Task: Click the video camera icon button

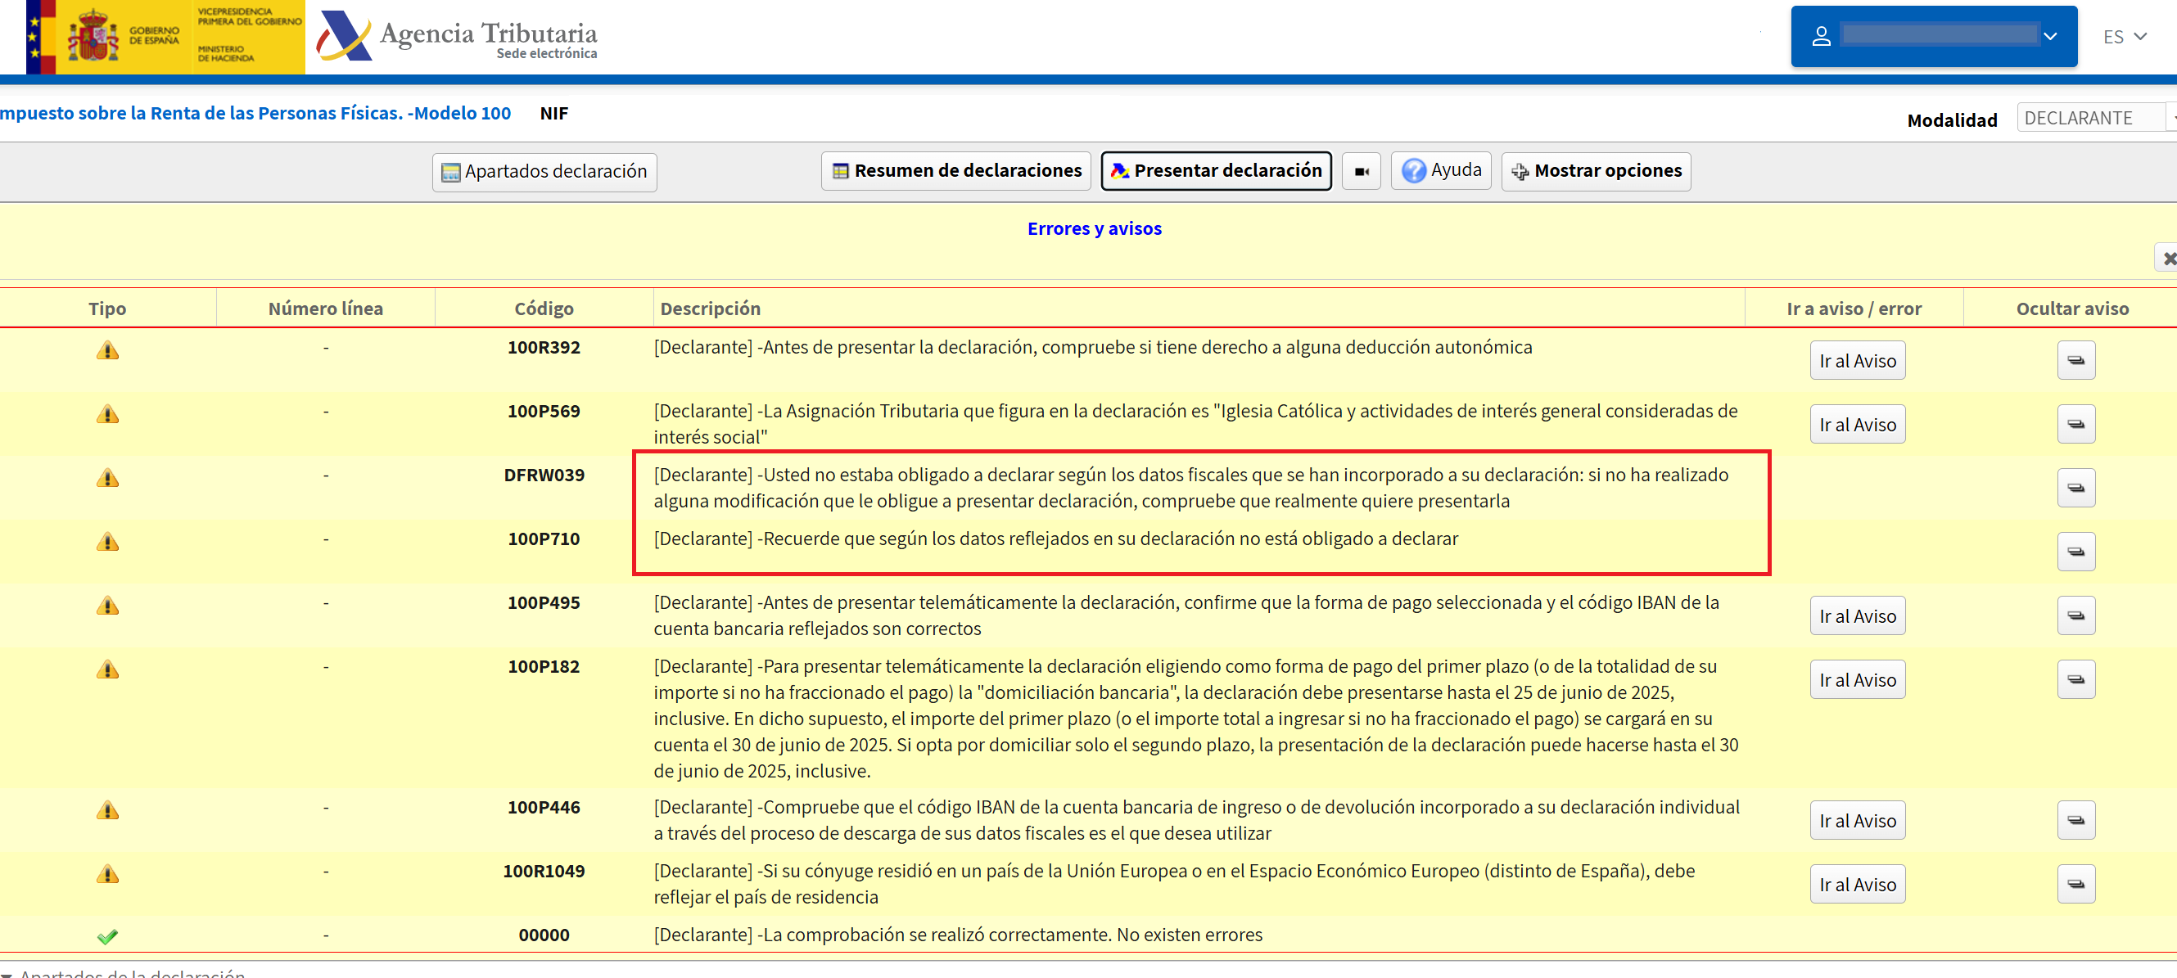Action: (1361, 171)
